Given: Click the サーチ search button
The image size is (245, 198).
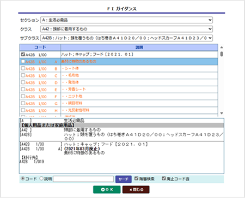Looking at the screenshot, I should (124, 179).
